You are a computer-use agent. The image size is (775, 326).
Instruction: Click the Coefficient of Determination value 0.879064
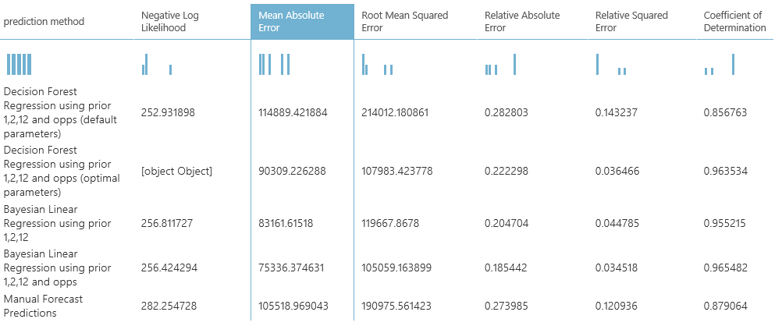pos(725,306)
